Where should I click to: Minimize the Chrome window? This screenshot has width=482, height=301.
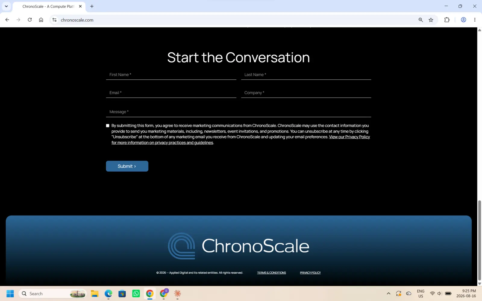click(x=446, y=6)
